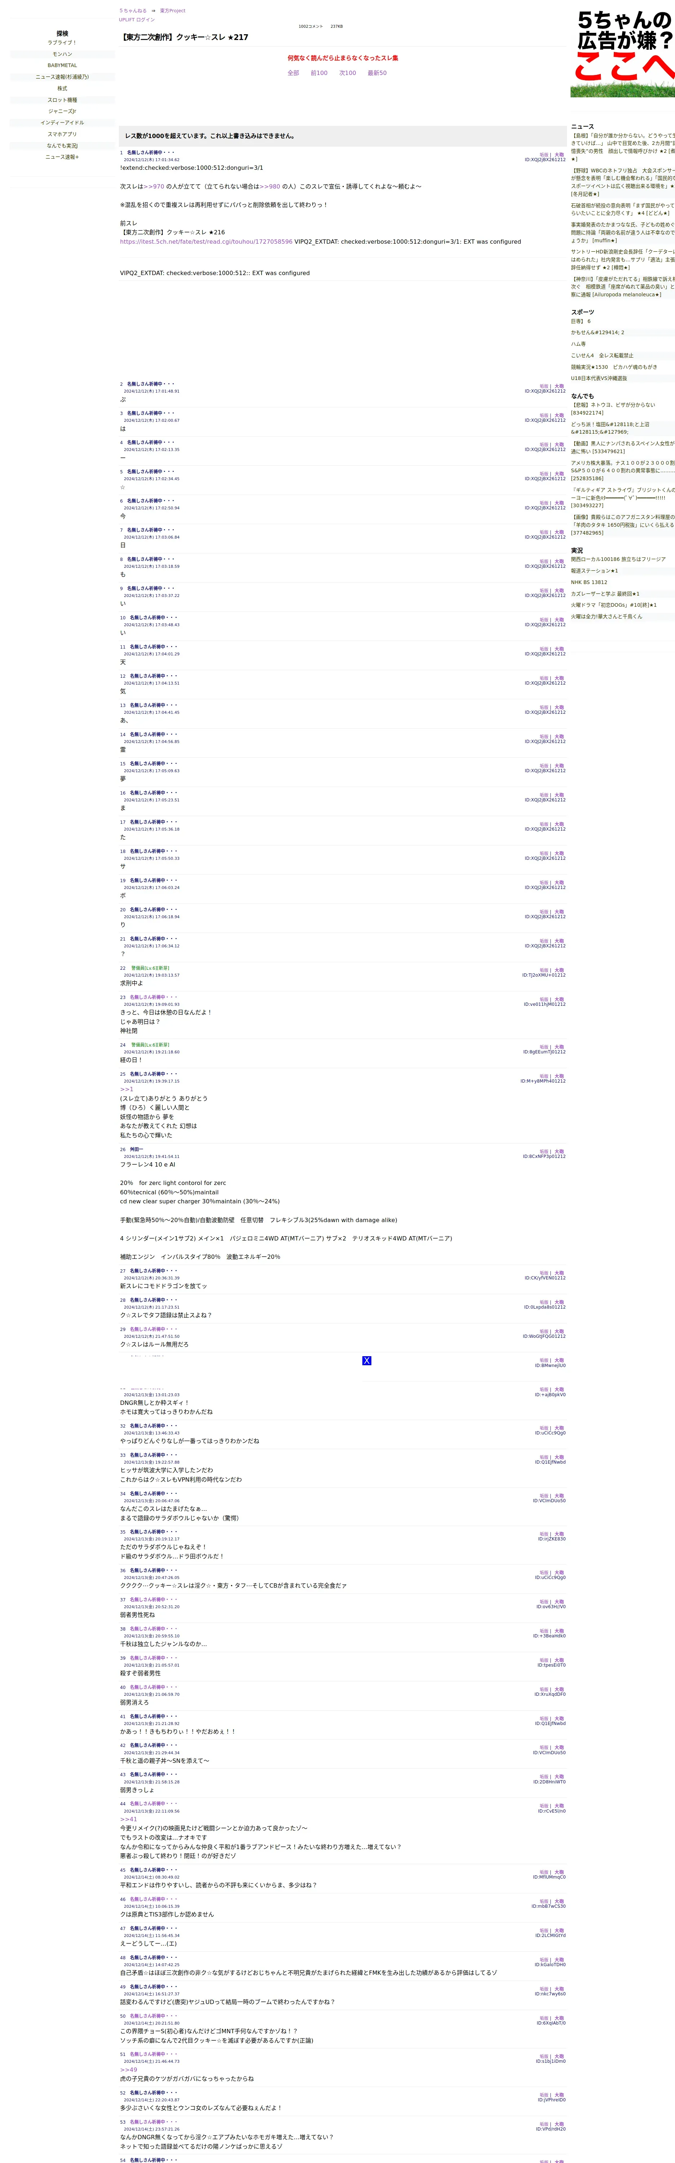Screen dimensions: 675x2163
Task: Click poster name 名無しさん祈祷中 on post 1
Action: 151,153
